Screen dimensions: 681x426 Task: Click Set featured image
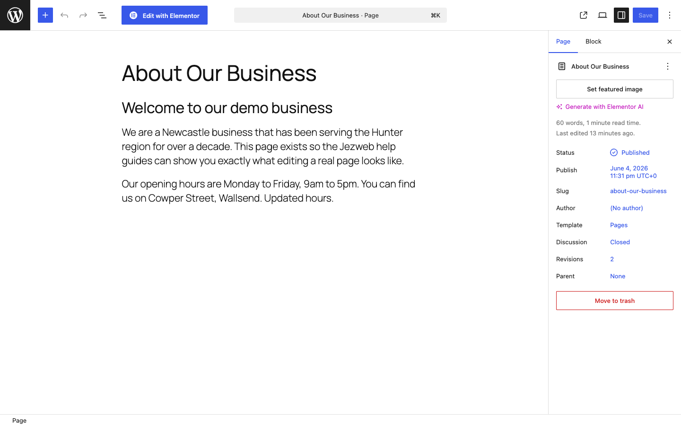615,89
